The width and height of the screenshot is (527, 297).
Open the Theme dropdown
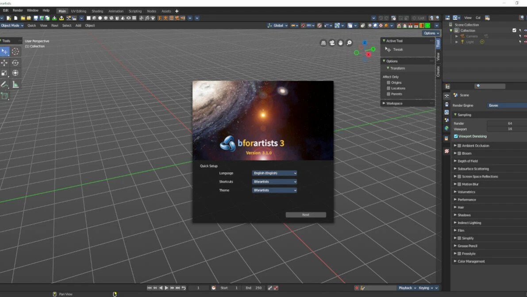pos(275,190)
